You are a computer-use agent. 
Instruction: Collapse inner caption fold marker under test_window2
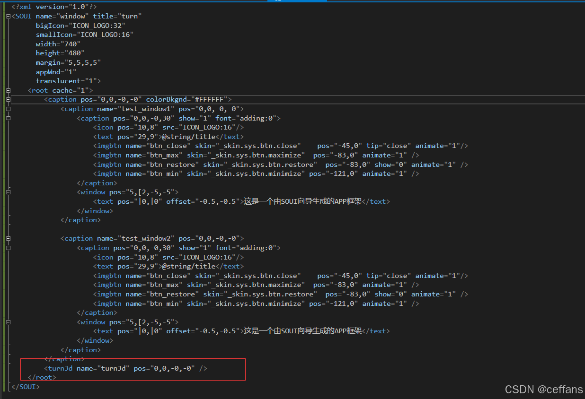(9, 248)
